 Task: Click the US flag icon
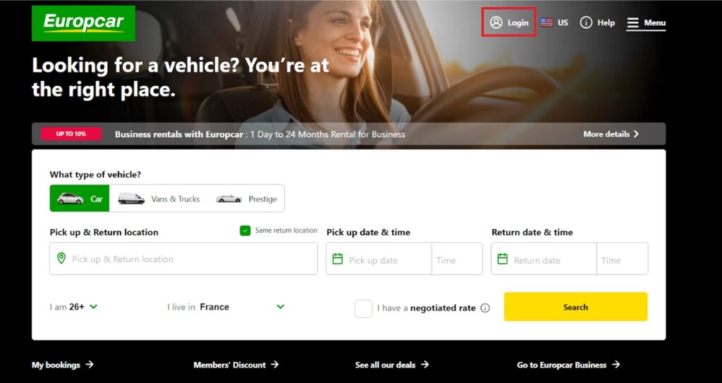546,23
